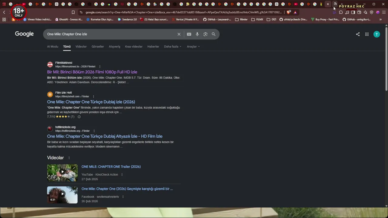Open the FILMX bookmarks folder
Screen dimensions: 388x218
(257, 19)
